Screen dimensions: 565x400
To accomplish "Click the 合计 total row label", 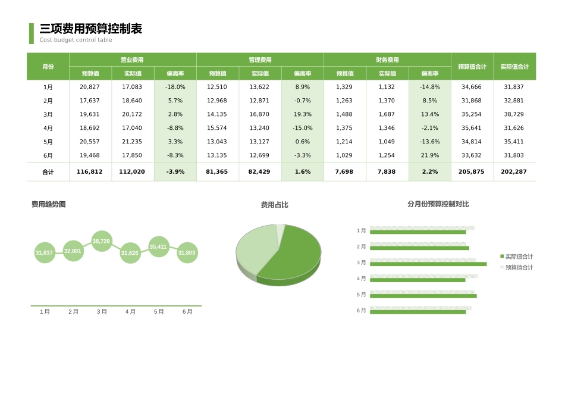I will pos(48,171).
